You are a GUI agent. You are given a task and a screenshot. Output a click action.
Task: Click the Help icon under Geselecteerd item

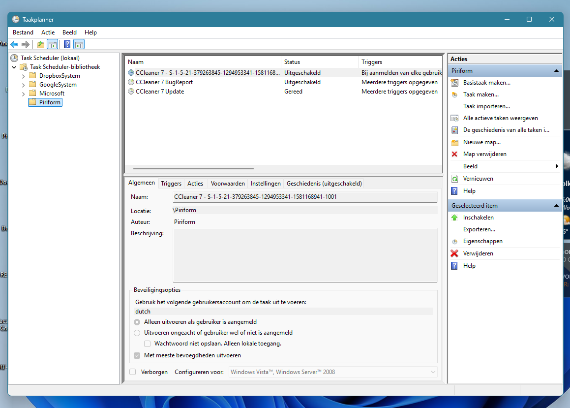[454, 266]
